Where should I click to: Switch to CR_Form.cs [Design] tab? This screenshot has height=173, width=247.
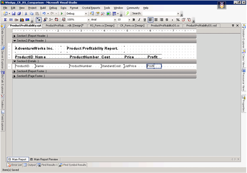132,25
